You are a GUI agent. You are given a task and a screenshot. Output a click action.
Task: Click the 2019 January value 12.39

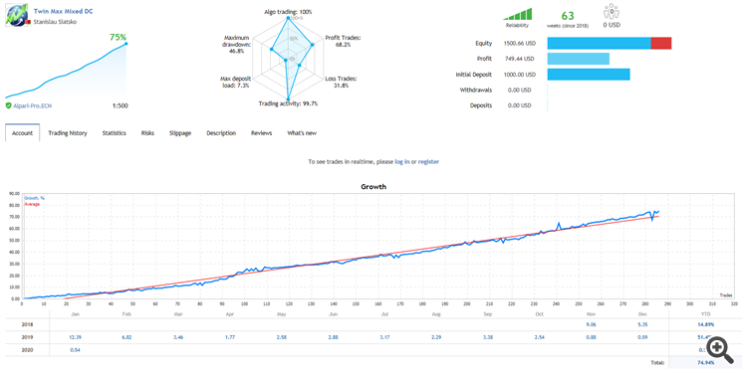75,337
